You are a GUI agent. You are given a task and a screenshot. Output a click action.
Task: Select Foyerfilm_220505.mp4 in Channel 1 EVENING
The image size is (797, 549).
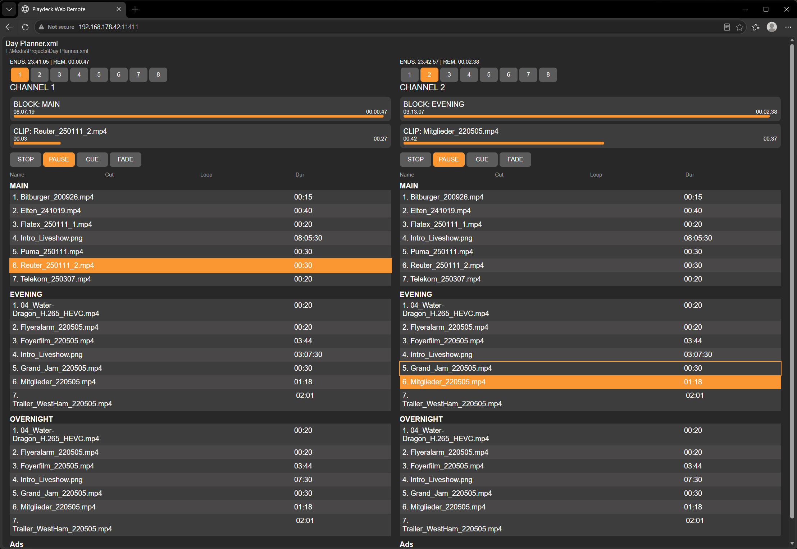200,341
